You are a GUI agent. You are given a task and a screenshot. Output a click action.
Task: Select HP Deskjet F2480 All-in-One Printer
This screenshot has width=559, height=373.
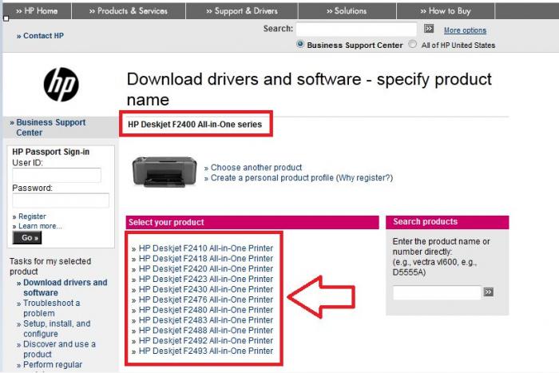coord(203,310)
